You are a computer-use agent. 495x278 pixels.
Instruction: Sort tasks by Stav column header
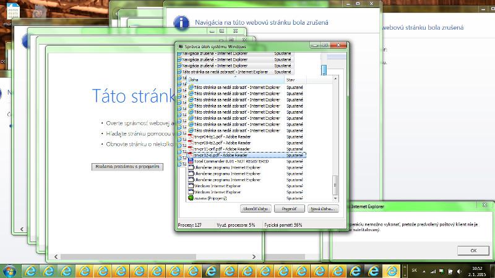(x=295, y=80)
